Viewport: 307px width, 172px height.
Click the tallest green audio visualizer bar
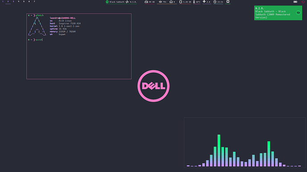(x=219, y=150)
